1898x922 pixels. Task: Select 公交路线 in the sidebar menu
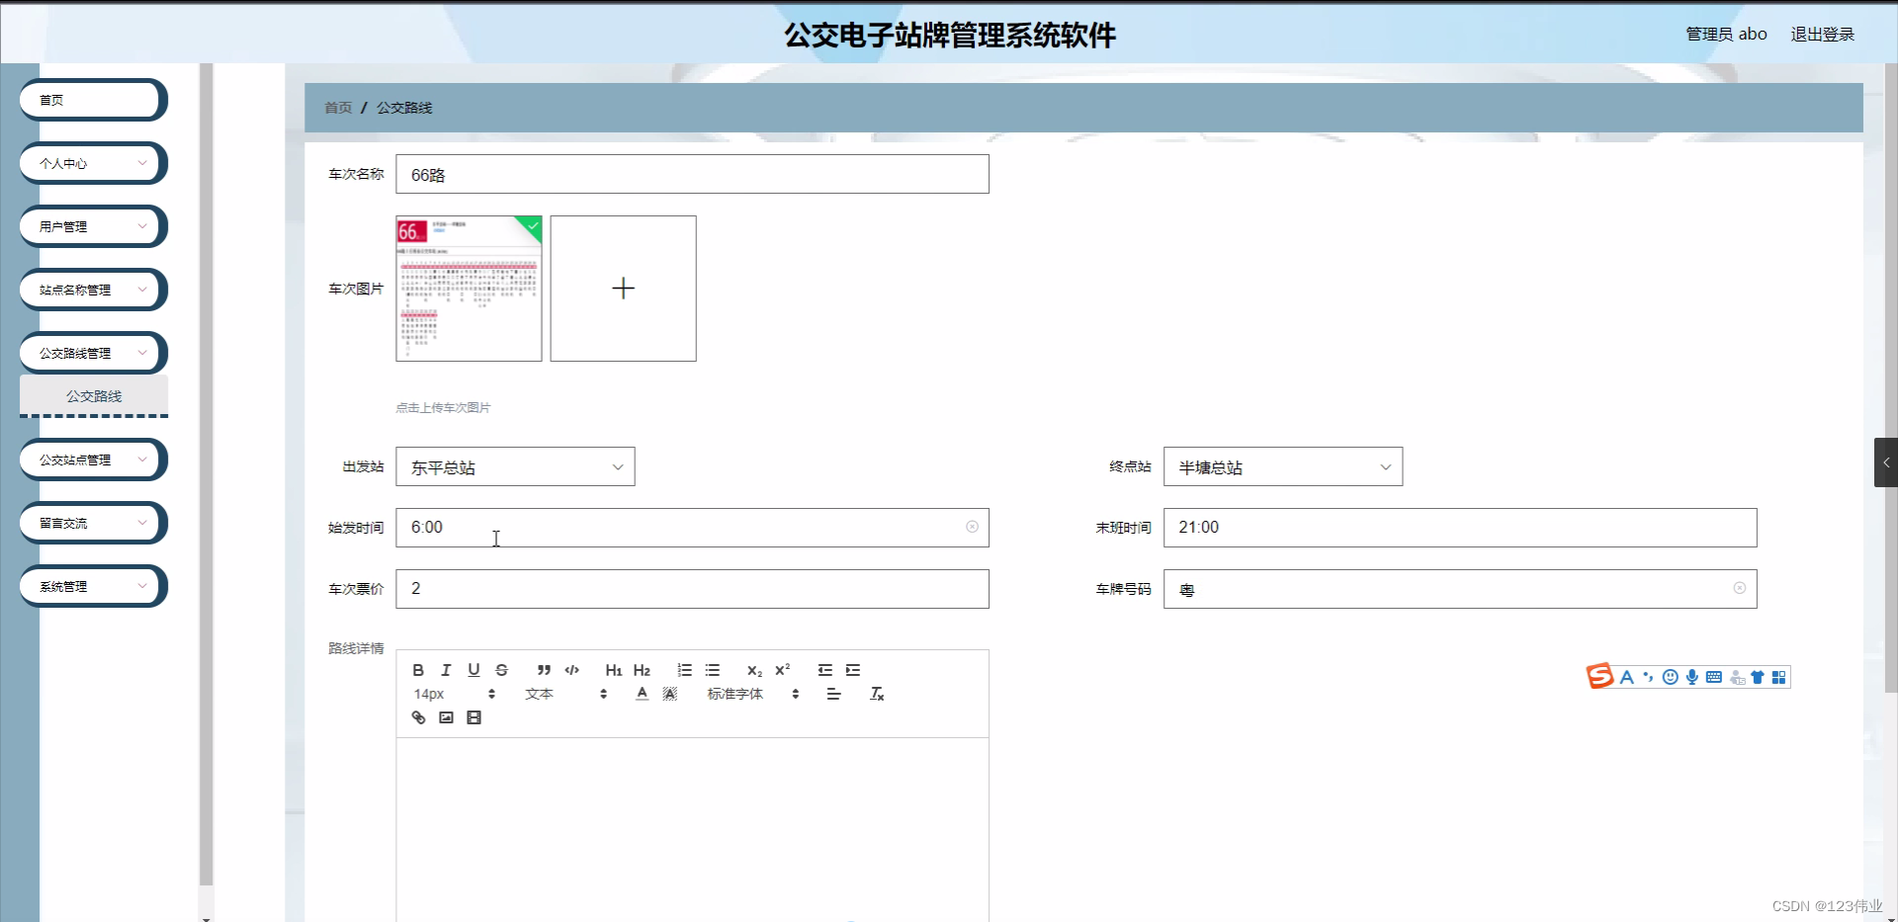(x=93, y=396)
